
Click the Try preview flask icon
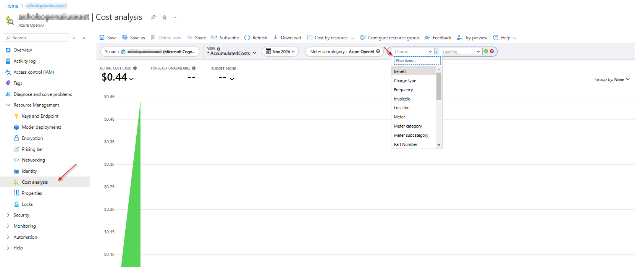click(460, 37)
